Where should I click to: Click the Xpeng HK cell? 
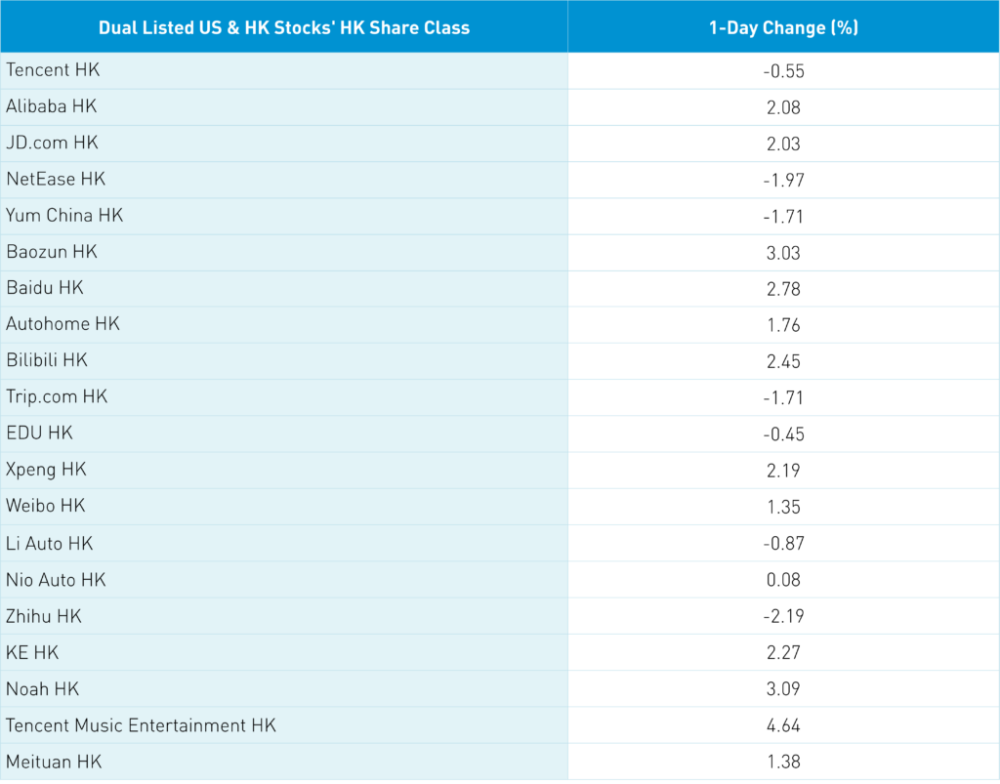pos(46,470)
